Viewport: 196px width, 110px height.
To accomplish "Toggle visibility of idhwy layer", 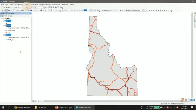I will point(5,25).
